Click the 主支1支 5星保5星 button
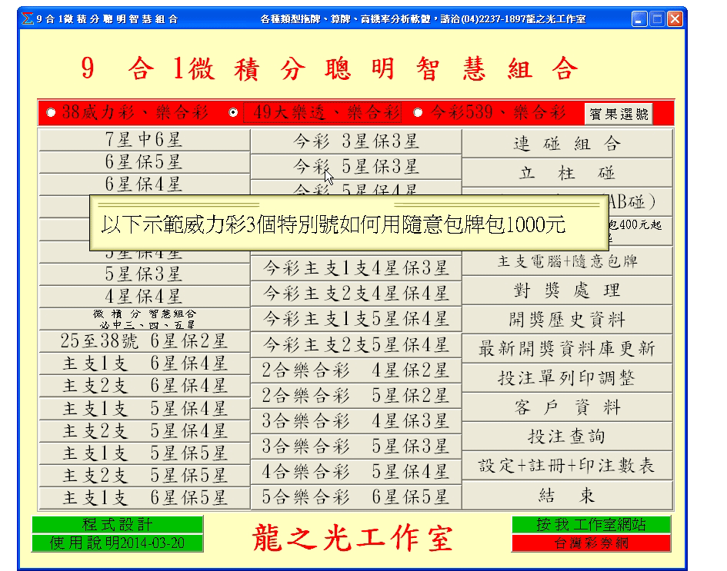 144,453
